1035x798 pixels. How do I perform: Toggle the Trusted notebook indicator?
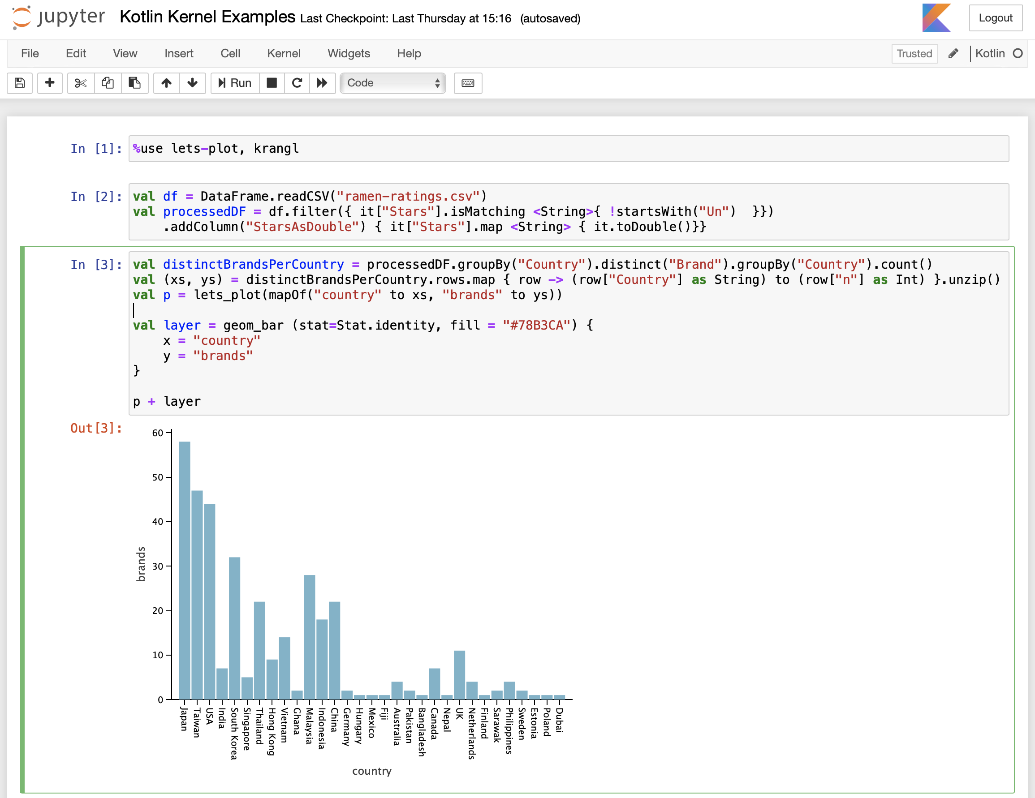914,54
